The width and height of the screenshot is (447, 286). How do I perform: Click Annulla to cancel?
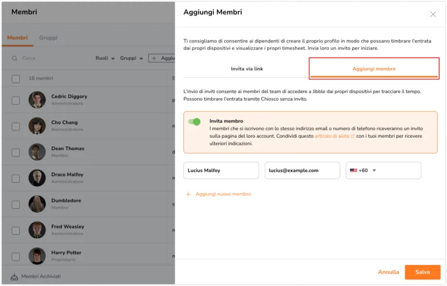tap(388, 272)
